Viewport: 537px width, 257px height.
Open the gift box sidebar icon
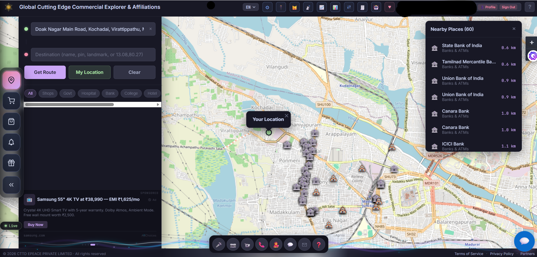[11, 163]
